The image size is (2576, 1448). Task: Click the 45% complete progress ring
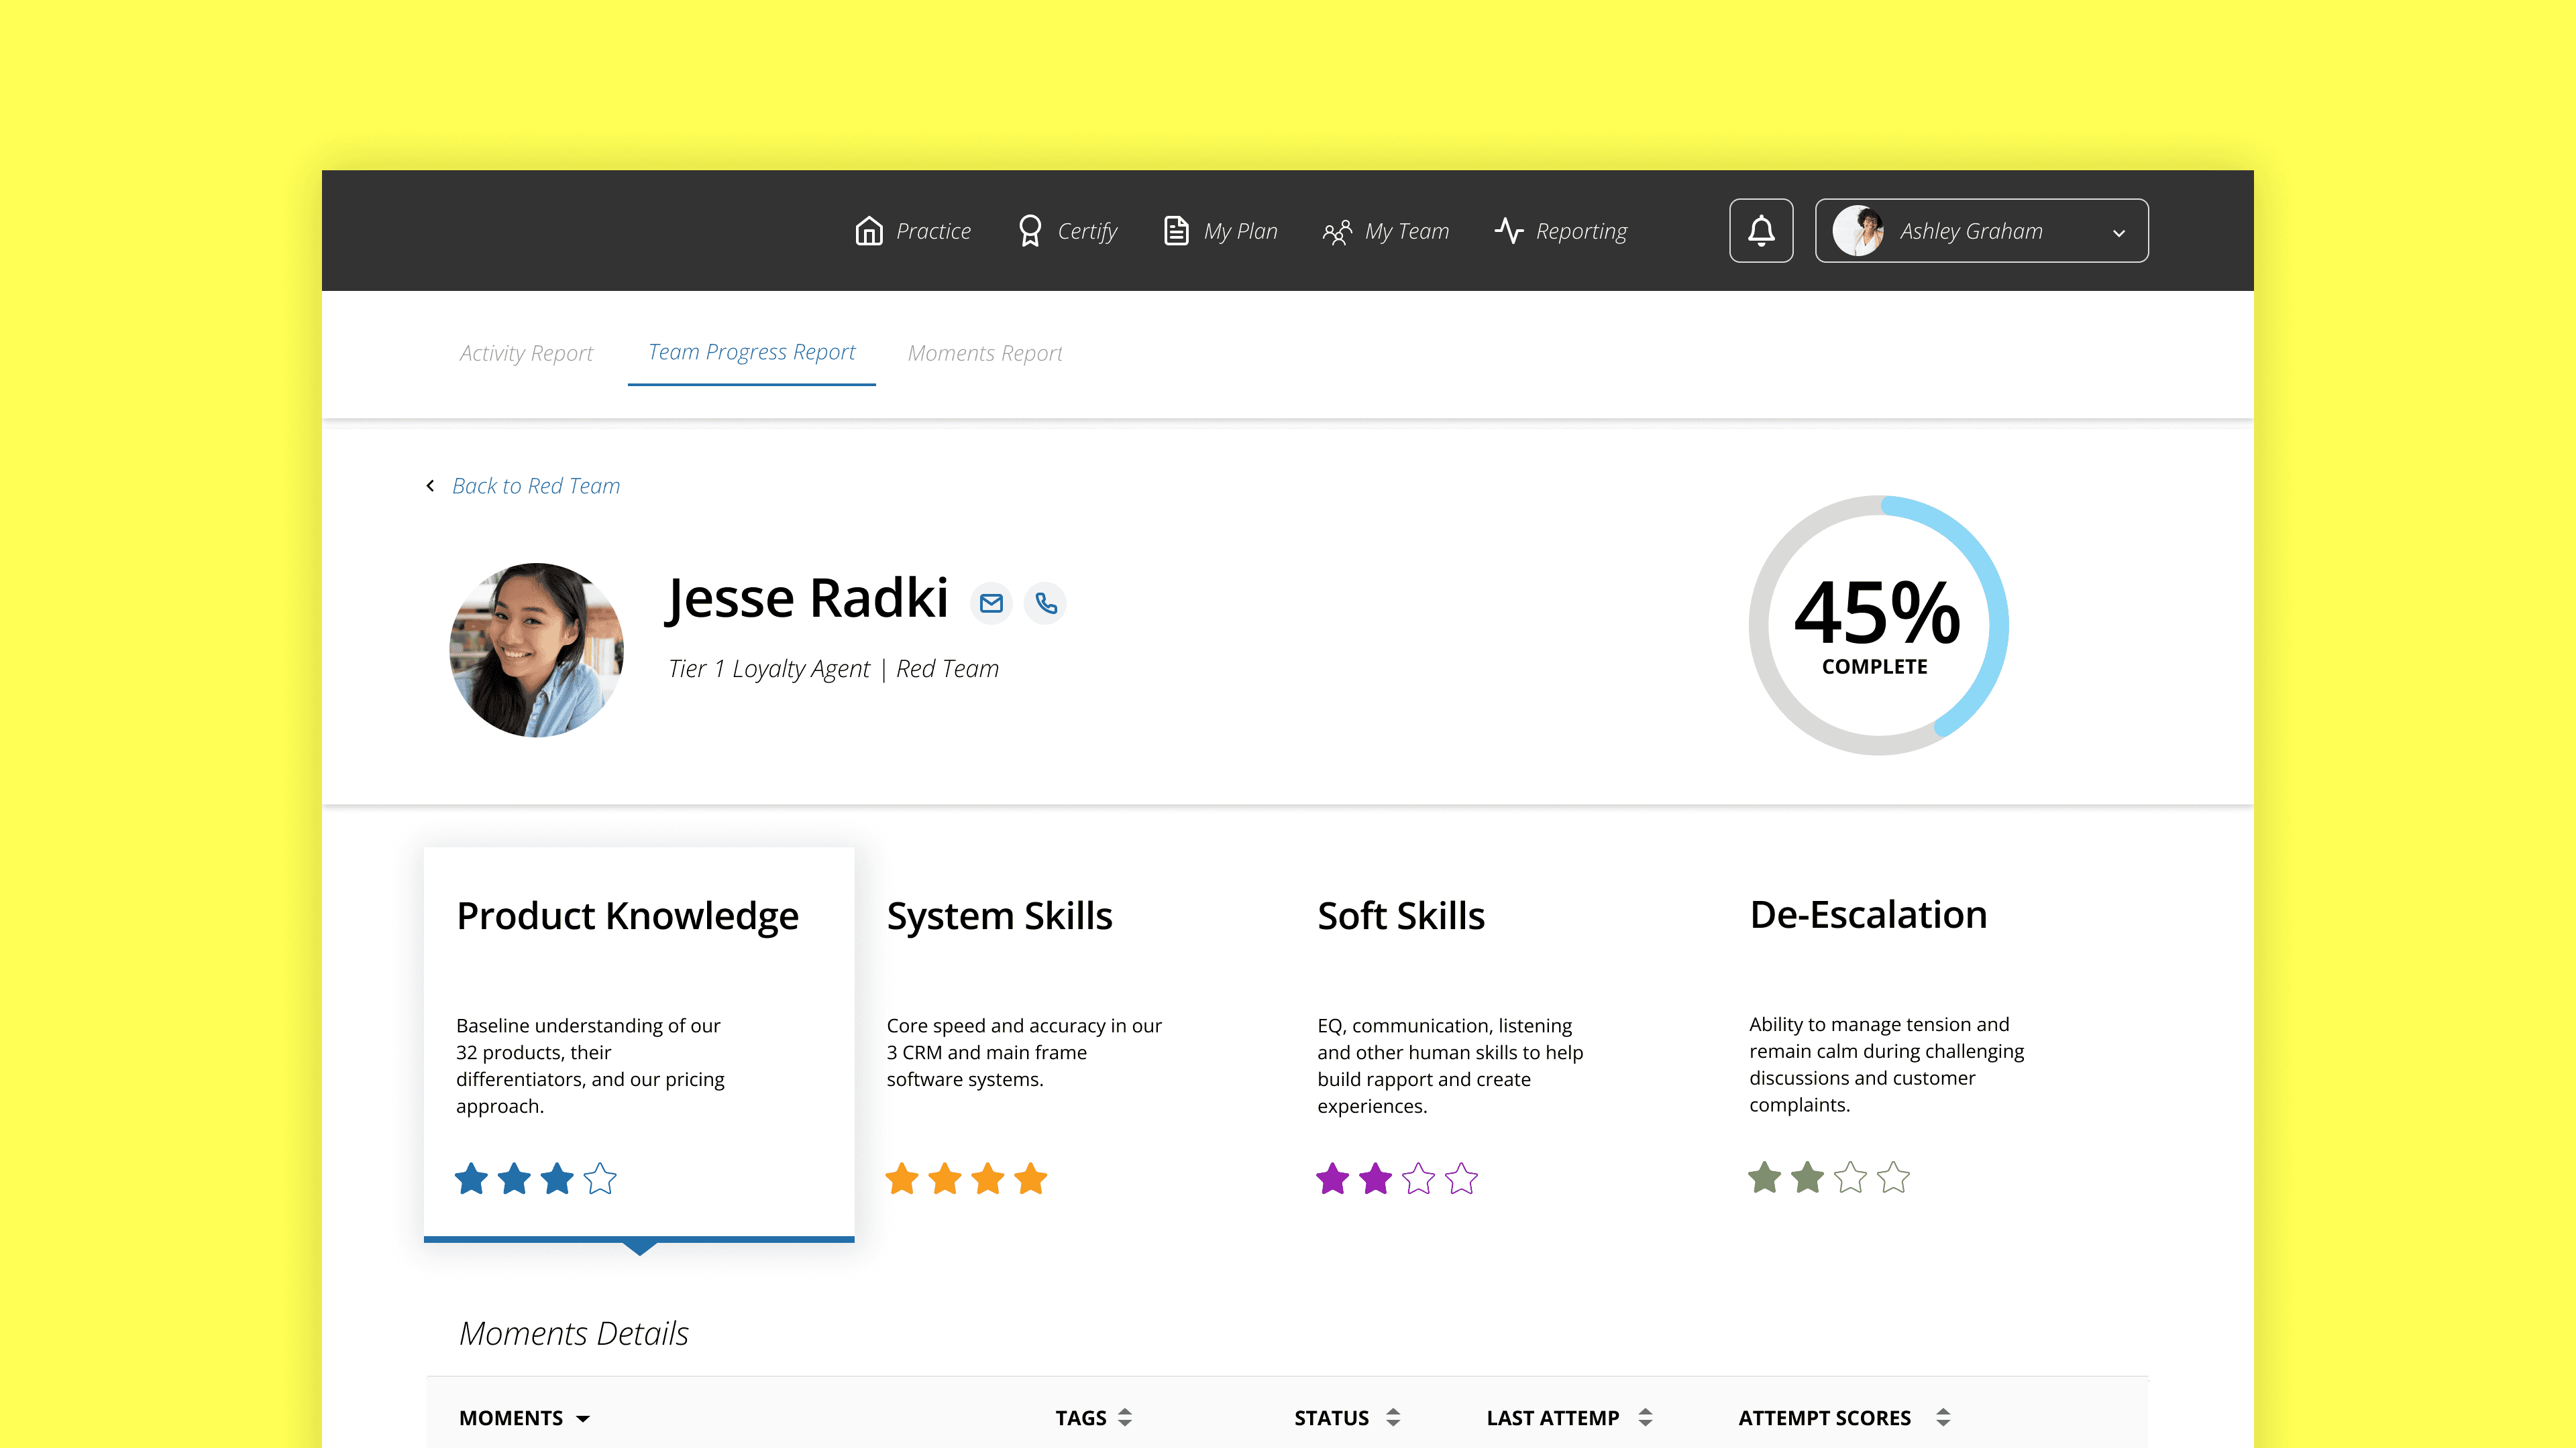pos(1878,625)
